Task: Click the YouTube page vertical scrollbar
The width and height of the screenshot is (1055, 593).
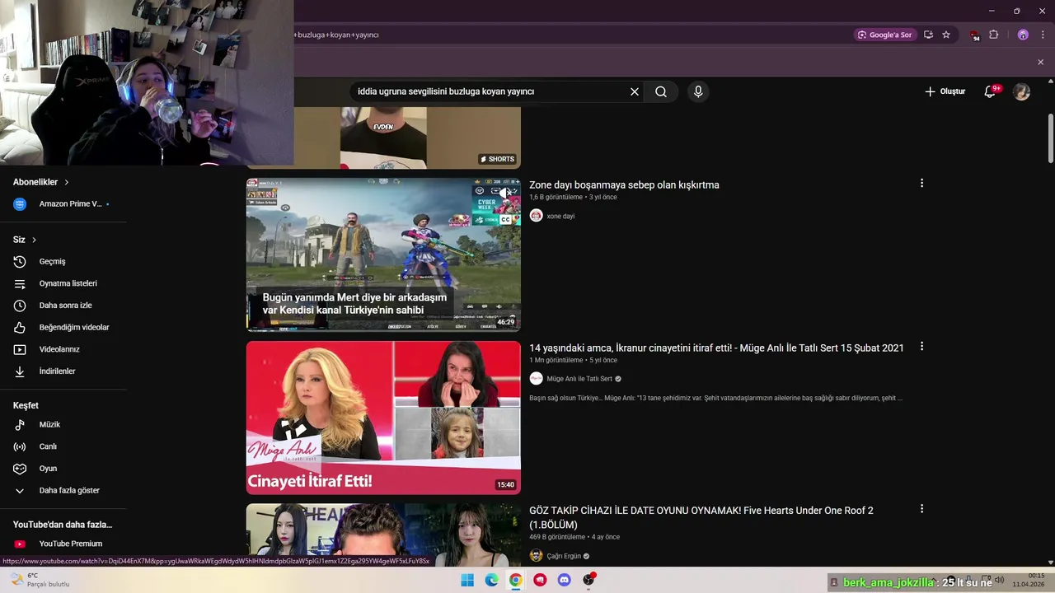Action: (1050, 138)
